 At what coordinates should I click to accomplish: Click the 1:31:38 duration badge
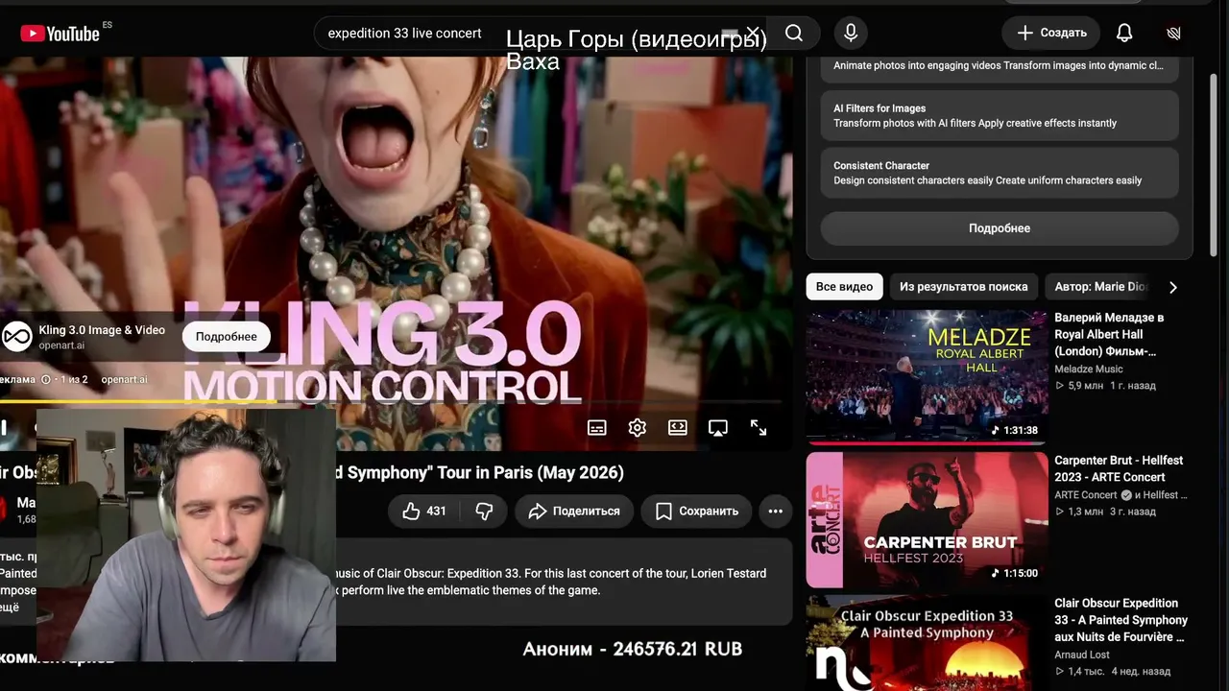pos(1015,430)
